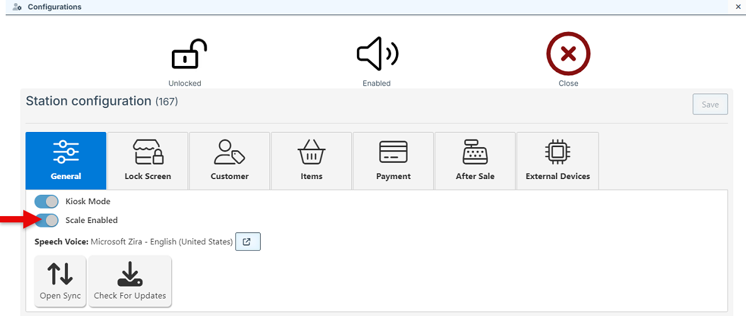Viewport: 746px width, 316px height.
Task: Open the Lock Screen tab
Action: (x=148, y=160)
